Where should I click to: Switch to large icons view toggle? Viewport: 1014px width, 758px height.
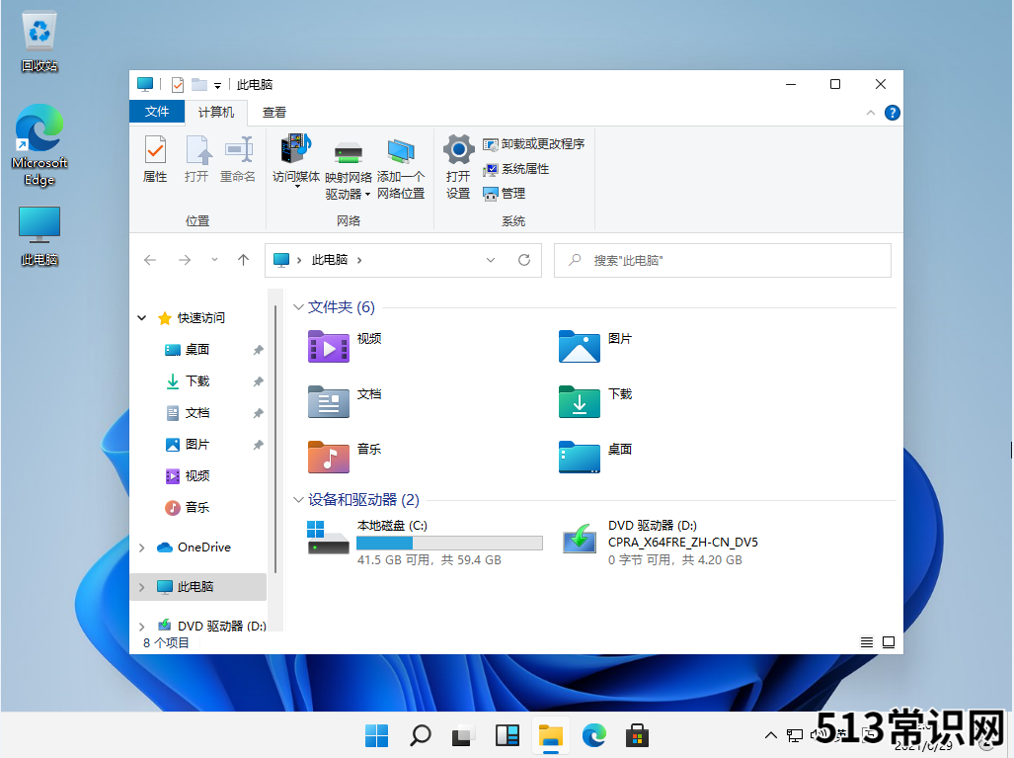(x=889, y=642)
